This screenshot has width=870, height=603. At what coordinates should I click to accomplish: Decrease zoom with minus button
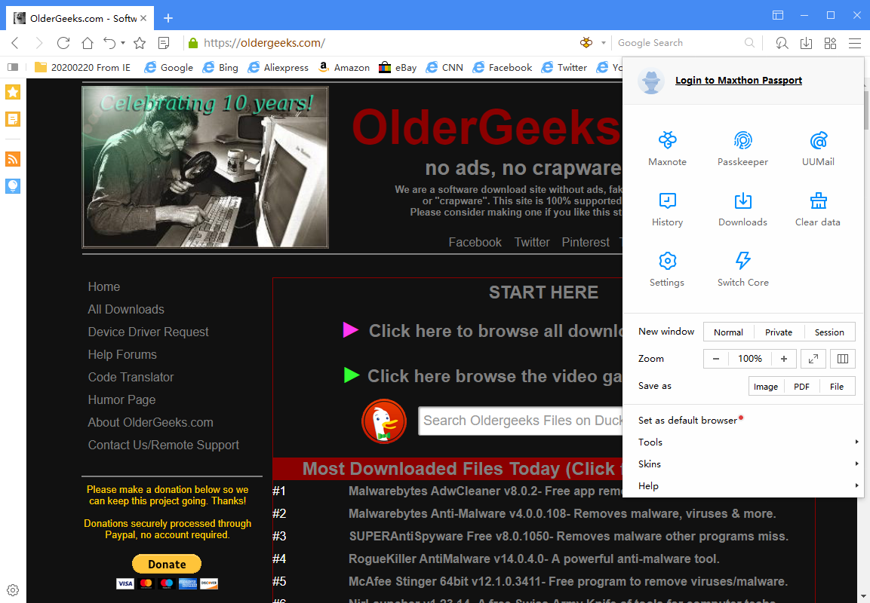click(x=716, y=359)
